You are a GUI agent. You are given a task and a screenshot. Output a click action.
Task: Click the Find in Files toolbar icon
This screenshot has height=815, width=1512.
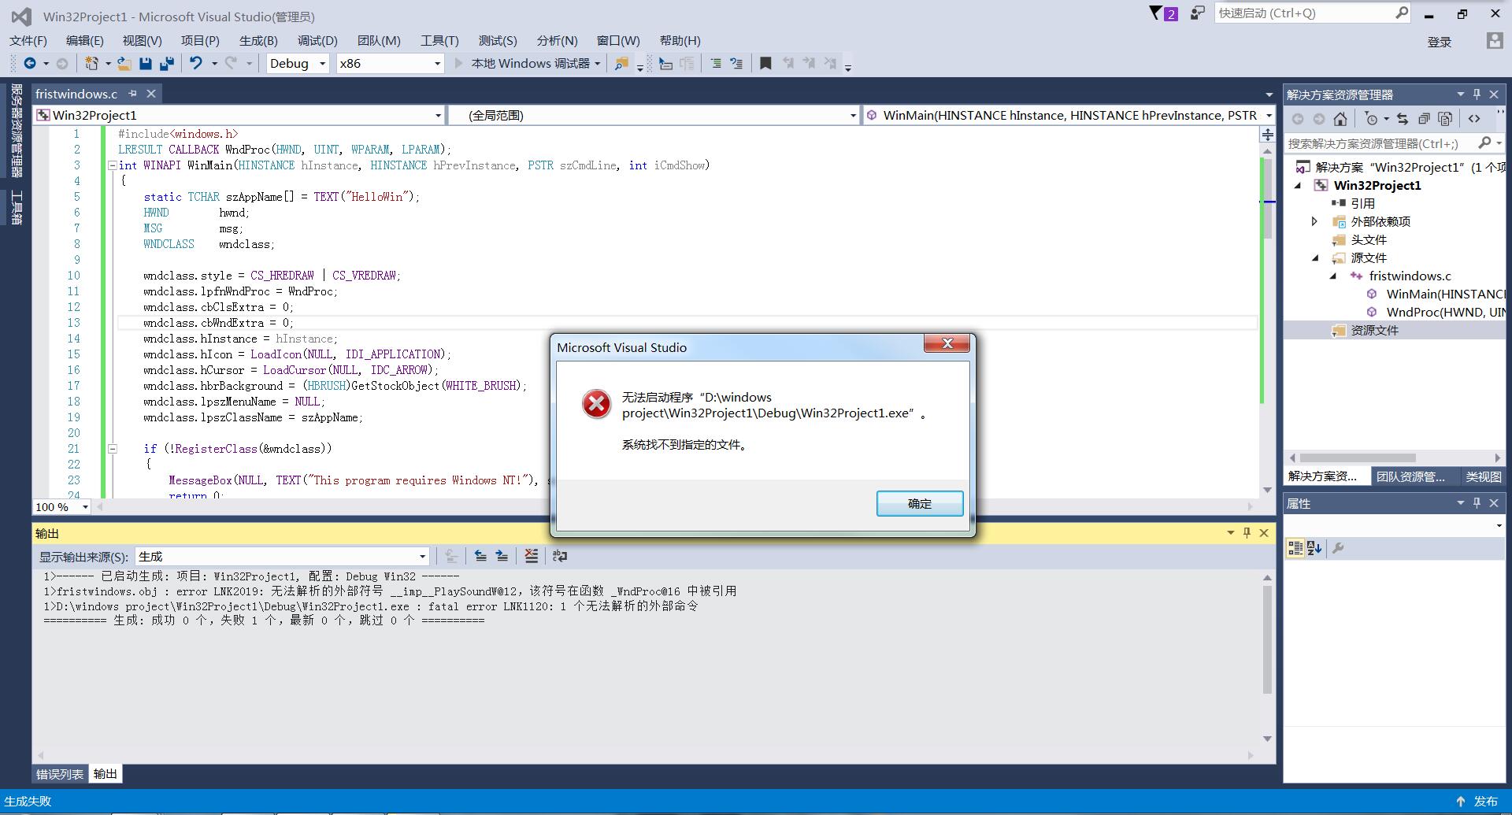(x=621, y=64)
